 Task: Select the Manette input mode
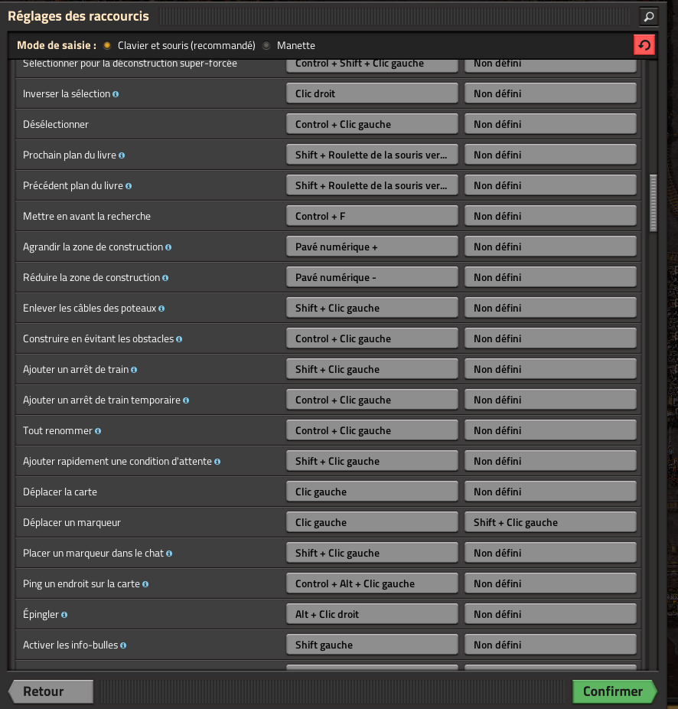point(266,46)
